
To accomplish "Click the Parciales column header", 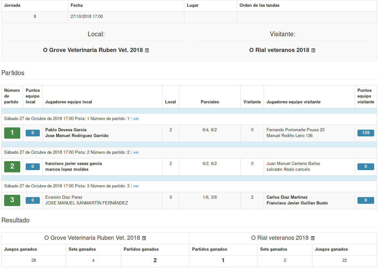I will point(210,102).
